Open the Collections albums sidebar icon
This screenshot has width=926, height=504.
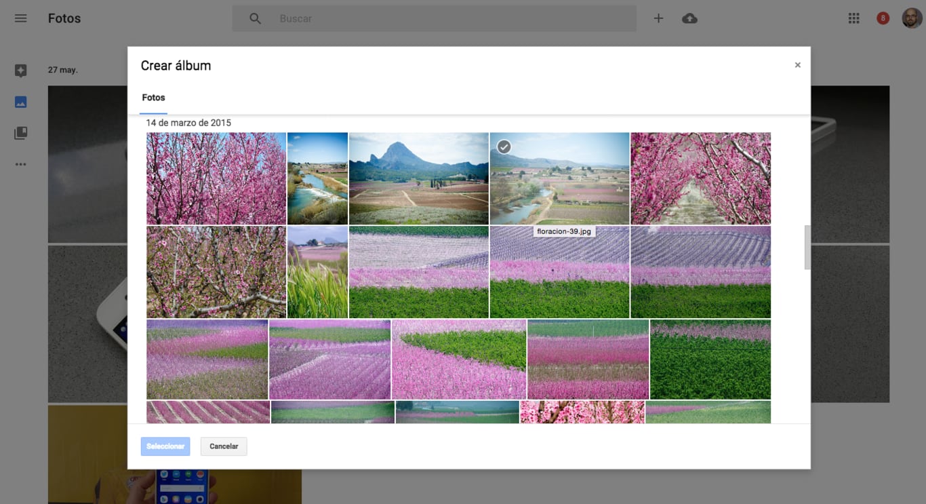pos(20,133)
